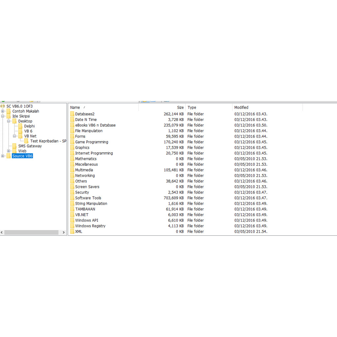
Task: Click the Delphi folder icon in tree
Action: (20, 126)
